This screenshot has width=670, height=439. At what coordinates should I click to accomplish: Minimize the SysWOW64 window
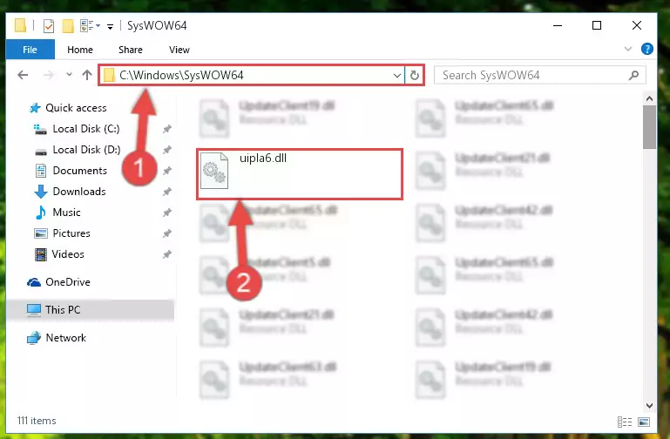pos(558,25)
